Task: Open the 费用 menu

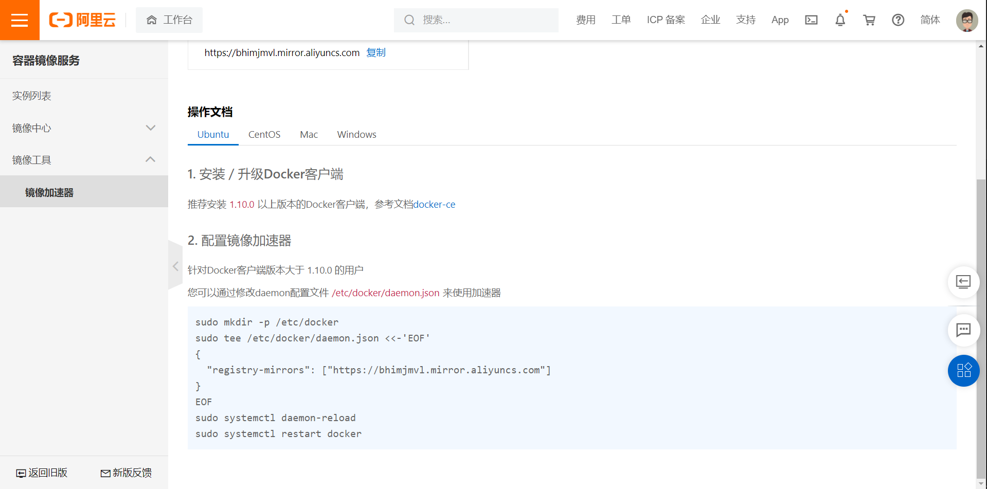Action: pos(586,20)
